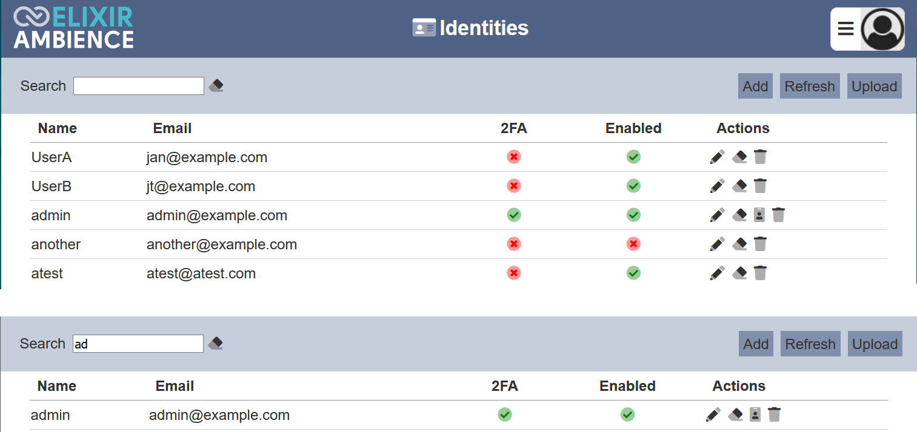This screenshot has width=917, height=432.
Task: Click the search field containing 'ad'
Action: coord(138,344)
